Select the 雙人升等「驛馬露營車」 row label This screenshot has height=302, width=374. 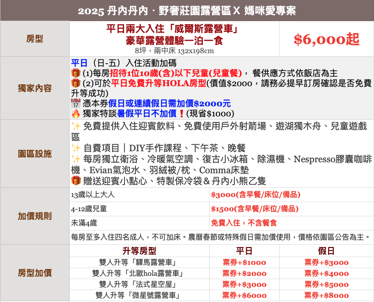point(139,263)
